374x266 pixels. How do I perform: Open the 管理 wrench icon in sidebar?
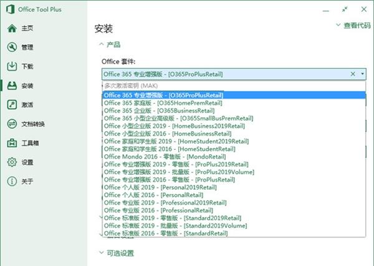(x=12, y=47)
